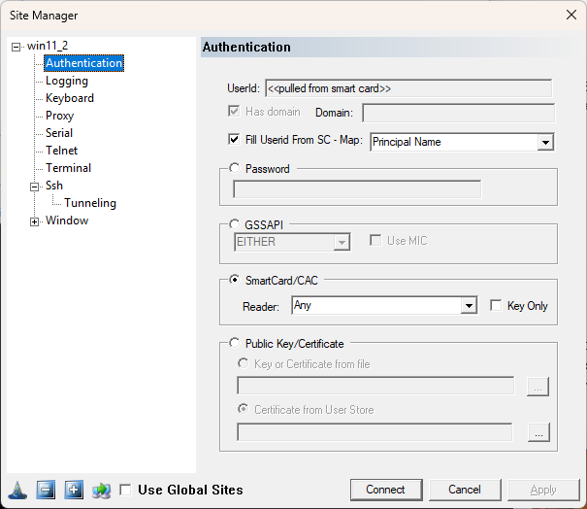This screenshot has height=509, width=587.
Task: Collapse the win11_2 tree node
Action: click(x=16, y=47)
